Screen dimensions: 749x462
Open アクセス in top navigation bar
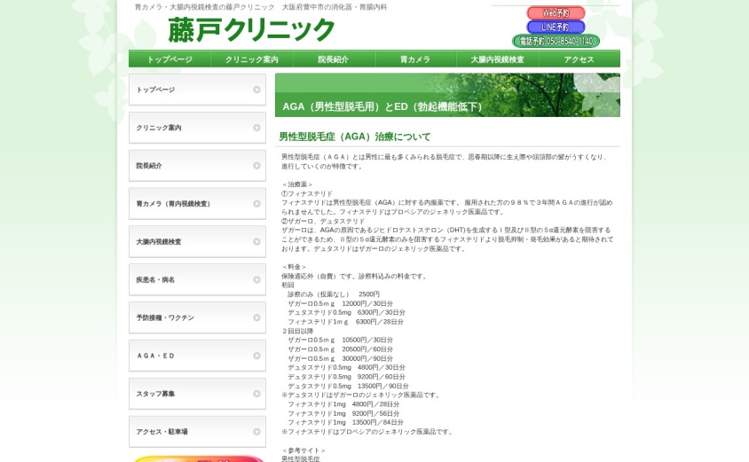pos(579,59)
